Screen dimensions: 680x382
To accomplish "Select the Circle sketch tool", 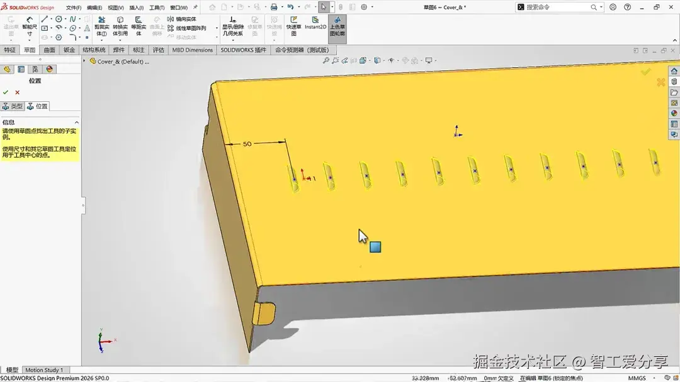I will pos(59,19).
